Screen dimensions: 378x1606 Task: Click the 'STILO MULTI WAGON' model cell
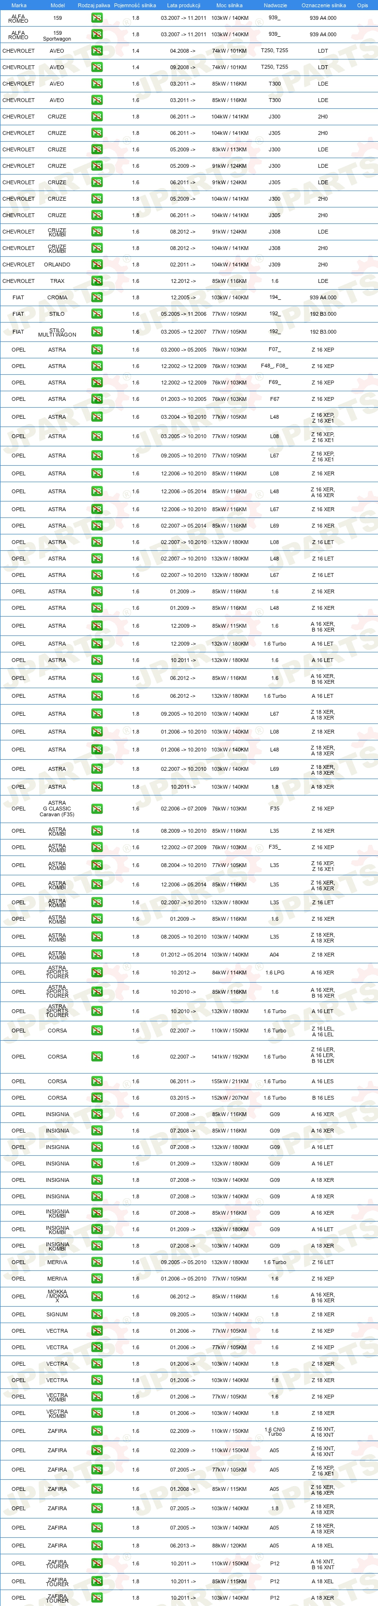(x=58, y=332)
